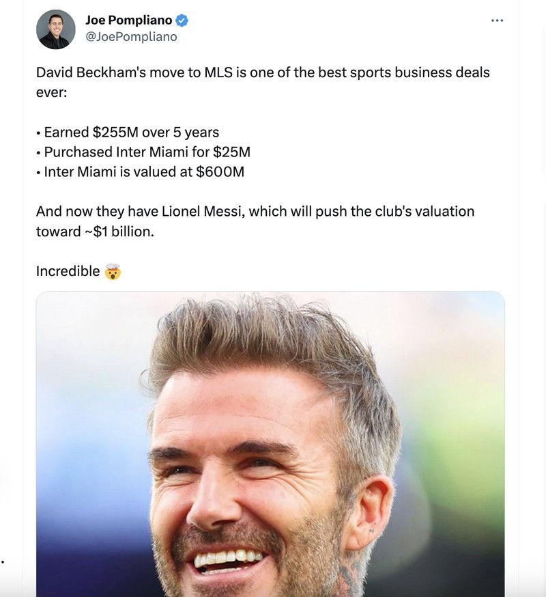Click the bullet beside Purchased Inter Miami
This screenshot has width=546, height=597.
39,152
